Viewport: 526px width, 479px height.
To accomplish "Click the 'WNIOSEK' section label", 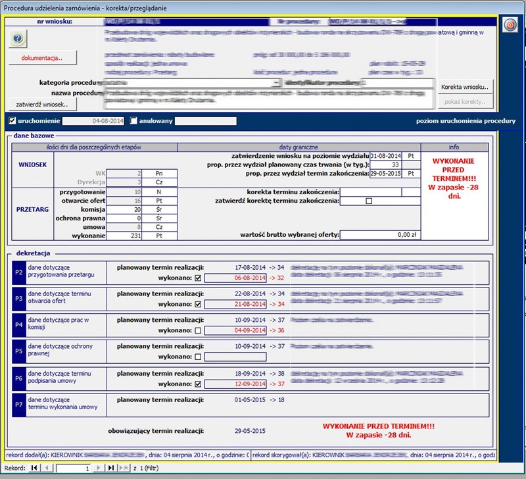I will [x=32, y=164].
